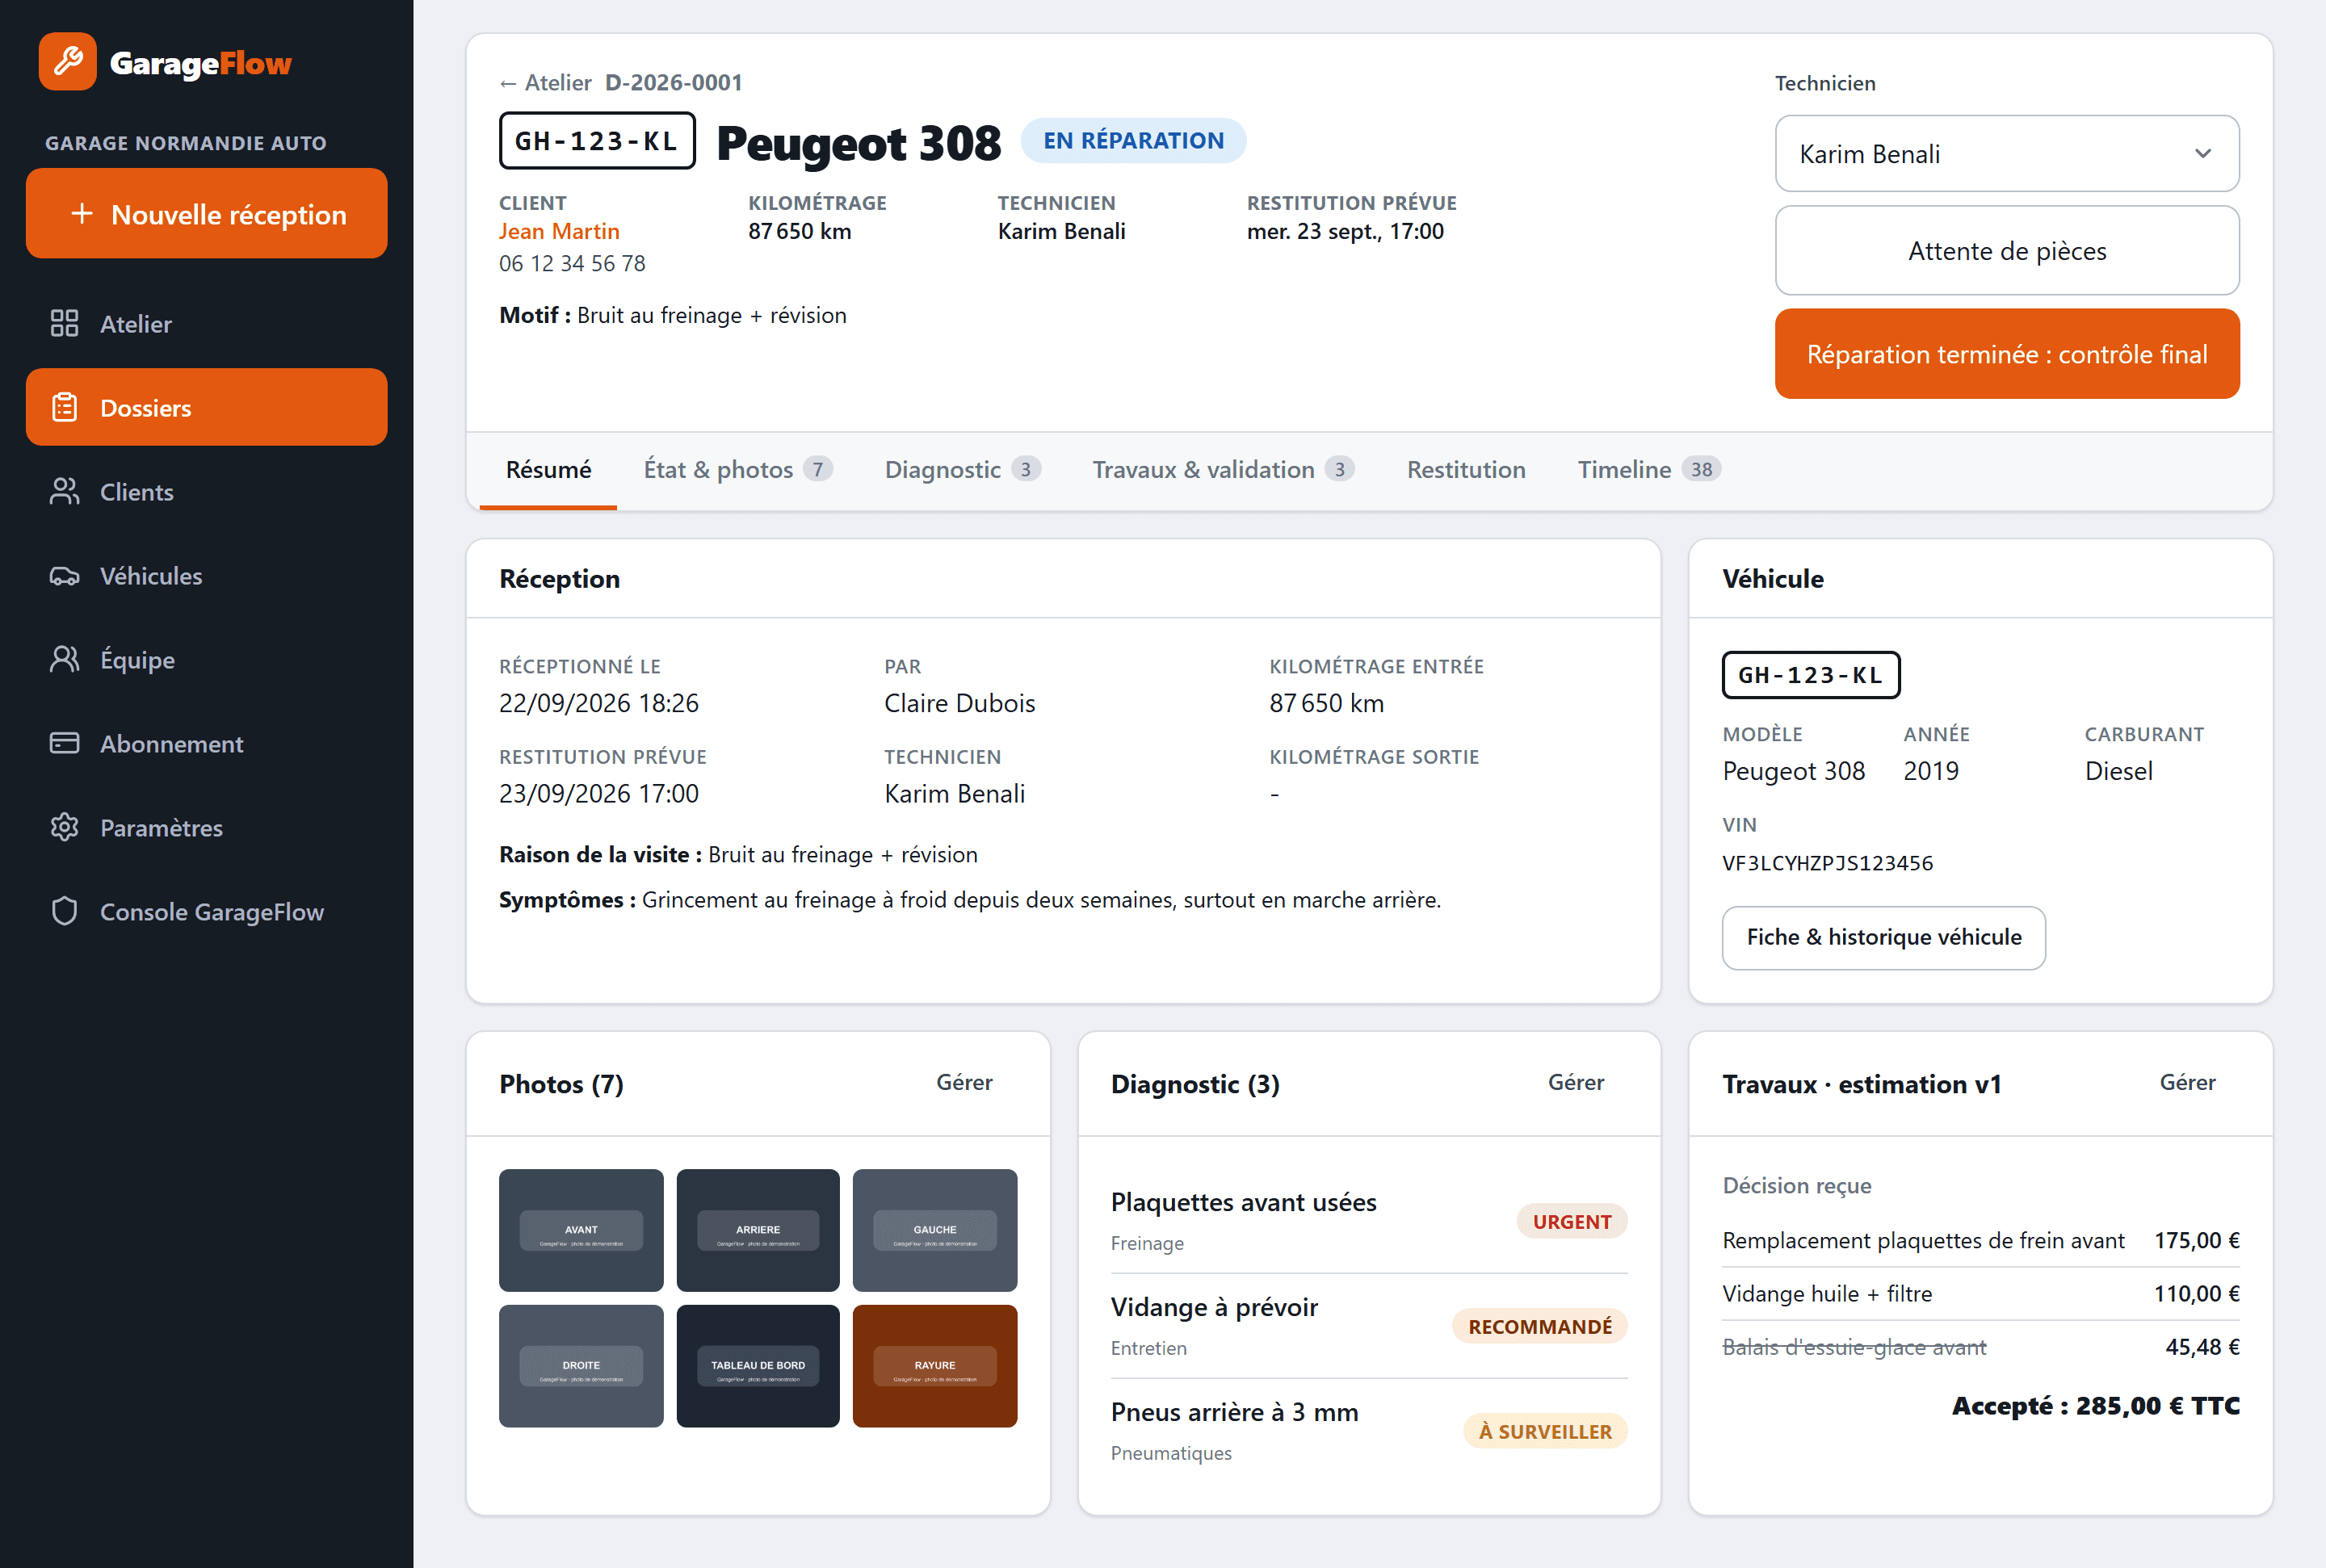Click the GH-123-KL plate in Véhicule card
2326x1568 pixels.
[x=1810, y=675]
